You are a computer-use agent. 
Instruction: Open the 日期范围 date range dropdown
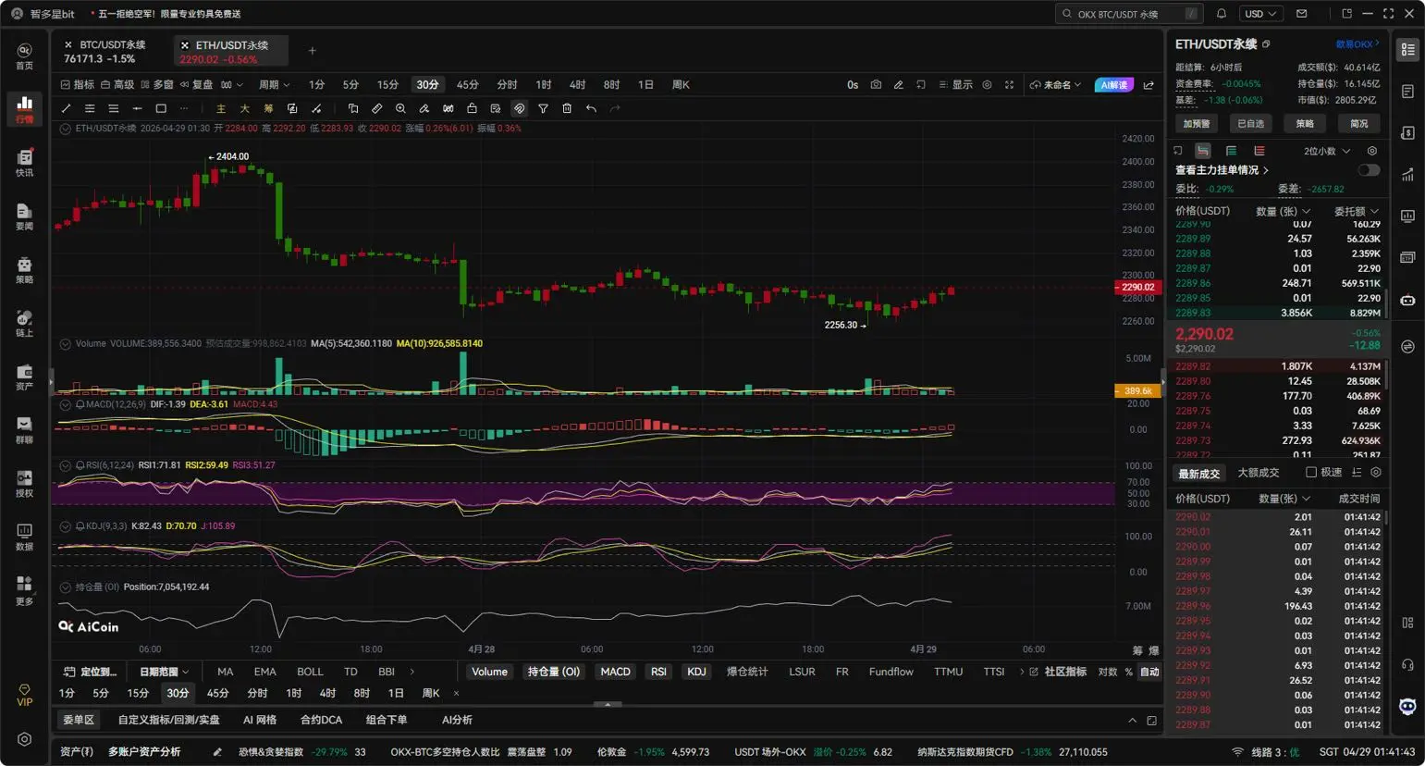coord(164,672)
